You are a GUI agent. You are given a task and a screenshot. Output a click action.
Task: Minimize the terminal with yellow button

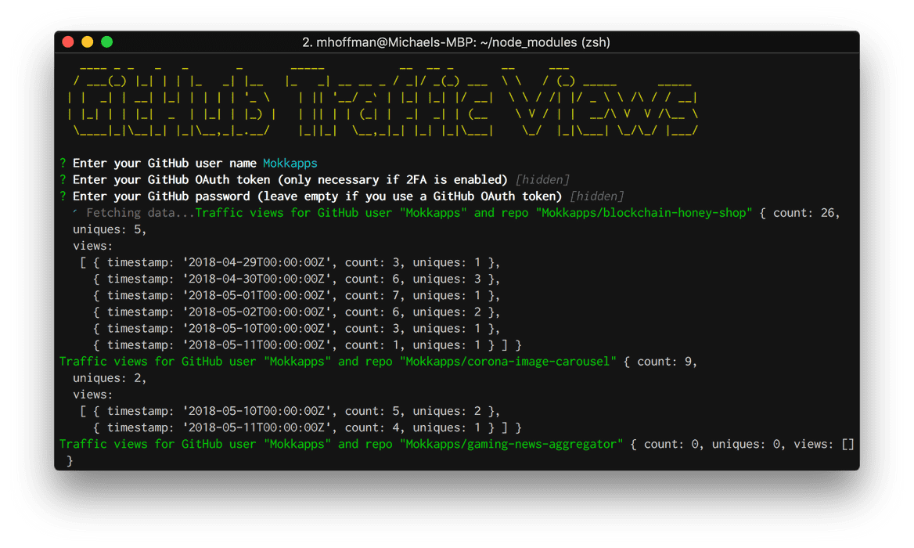(88, 42)
